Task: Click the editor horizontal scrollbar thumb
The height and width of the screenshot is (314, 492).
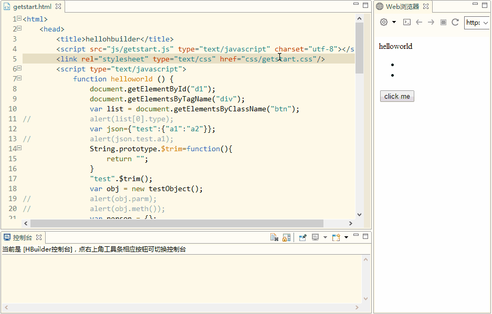Action: [x=177, y=223]
